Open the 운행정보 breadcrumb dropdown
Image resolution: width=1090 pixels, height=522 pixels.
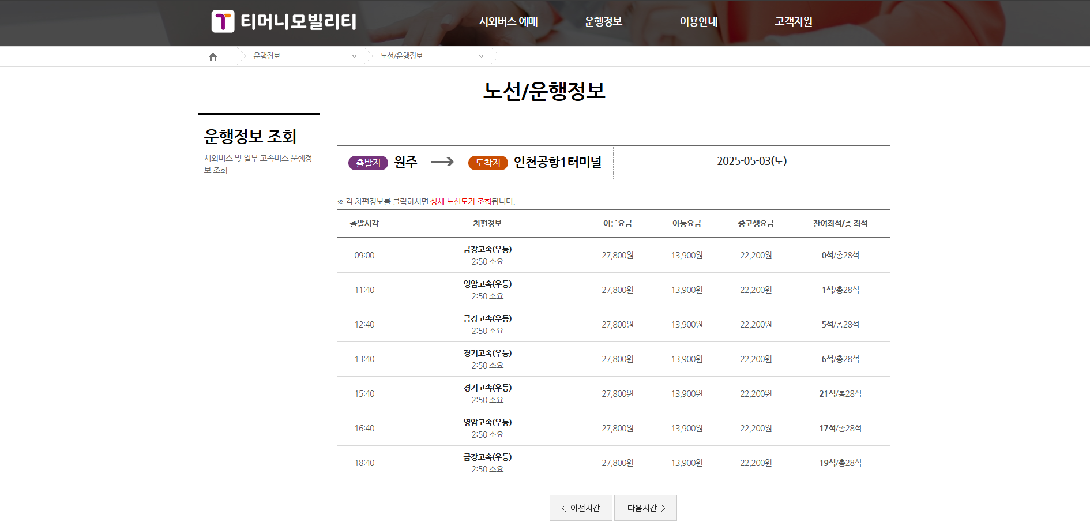[x=354, y=56]
